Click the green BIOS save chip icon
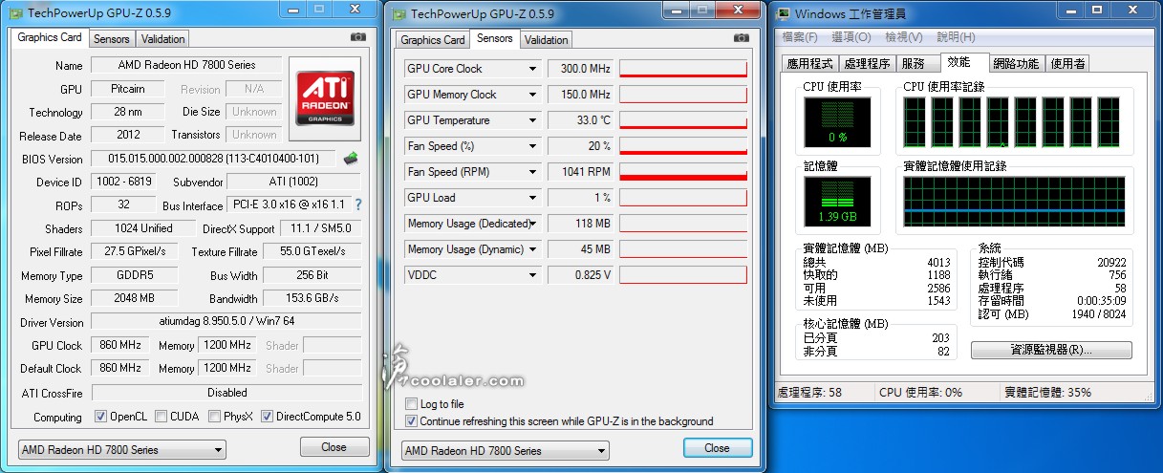The width and height of the screenshot is (1163, 473). tap(352, 159)
